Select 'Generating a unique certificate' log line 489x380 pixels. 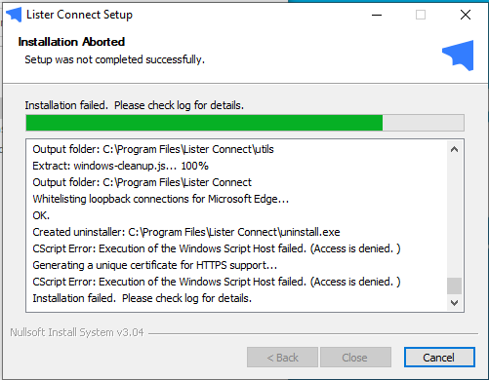pos(155,265)
